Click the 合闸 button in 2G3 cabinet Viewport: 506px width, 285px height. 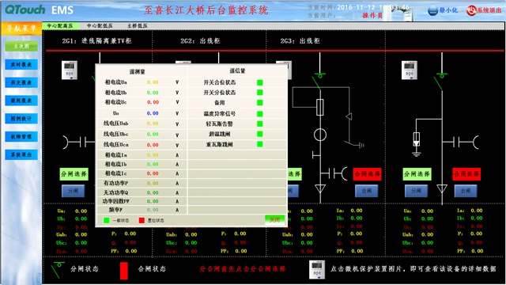[367, 191]
